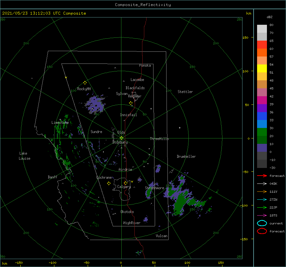Click the Strathmore label

click(154, 188)
